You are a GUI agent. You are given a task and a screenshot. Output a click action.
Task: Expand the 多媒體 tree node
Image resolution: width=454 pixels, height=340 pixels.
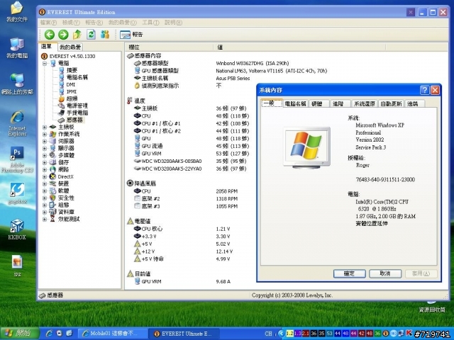coord(45,155)
